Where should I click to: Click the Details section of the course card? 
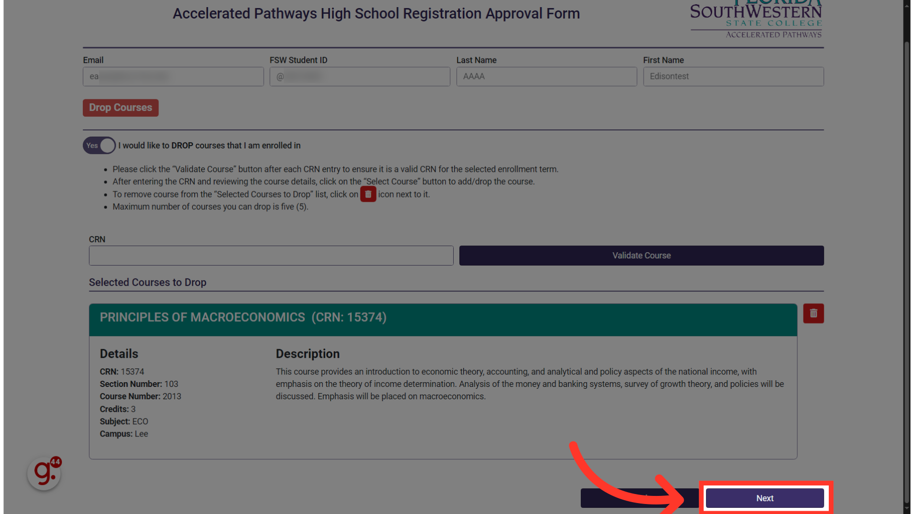tap(119, 354)
